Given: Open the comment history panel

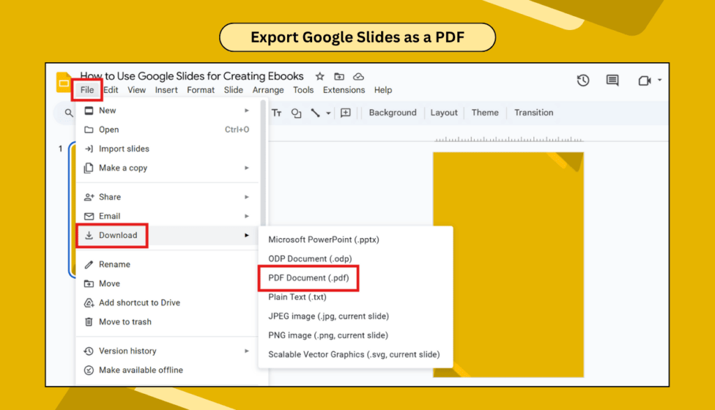Looking at the screenshot, I should 612,80.
